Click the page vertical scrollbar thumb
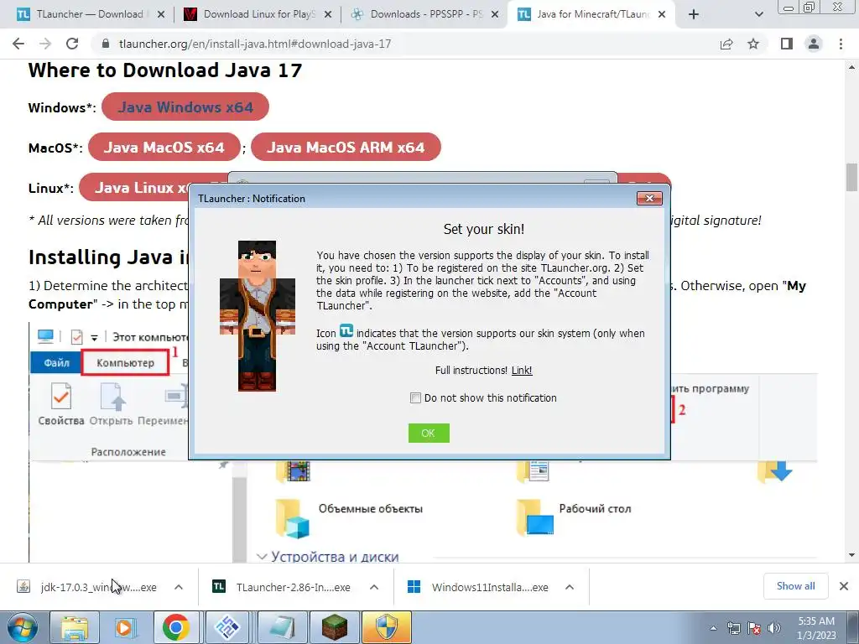 (x=851, y=178)
